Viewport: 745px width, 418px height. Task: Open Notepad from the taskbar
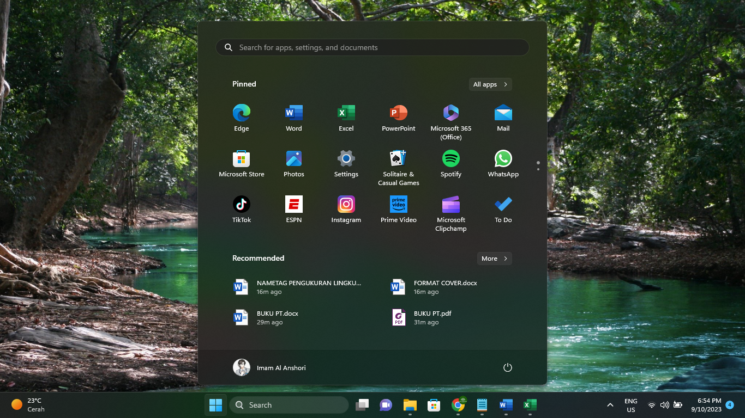482,405
